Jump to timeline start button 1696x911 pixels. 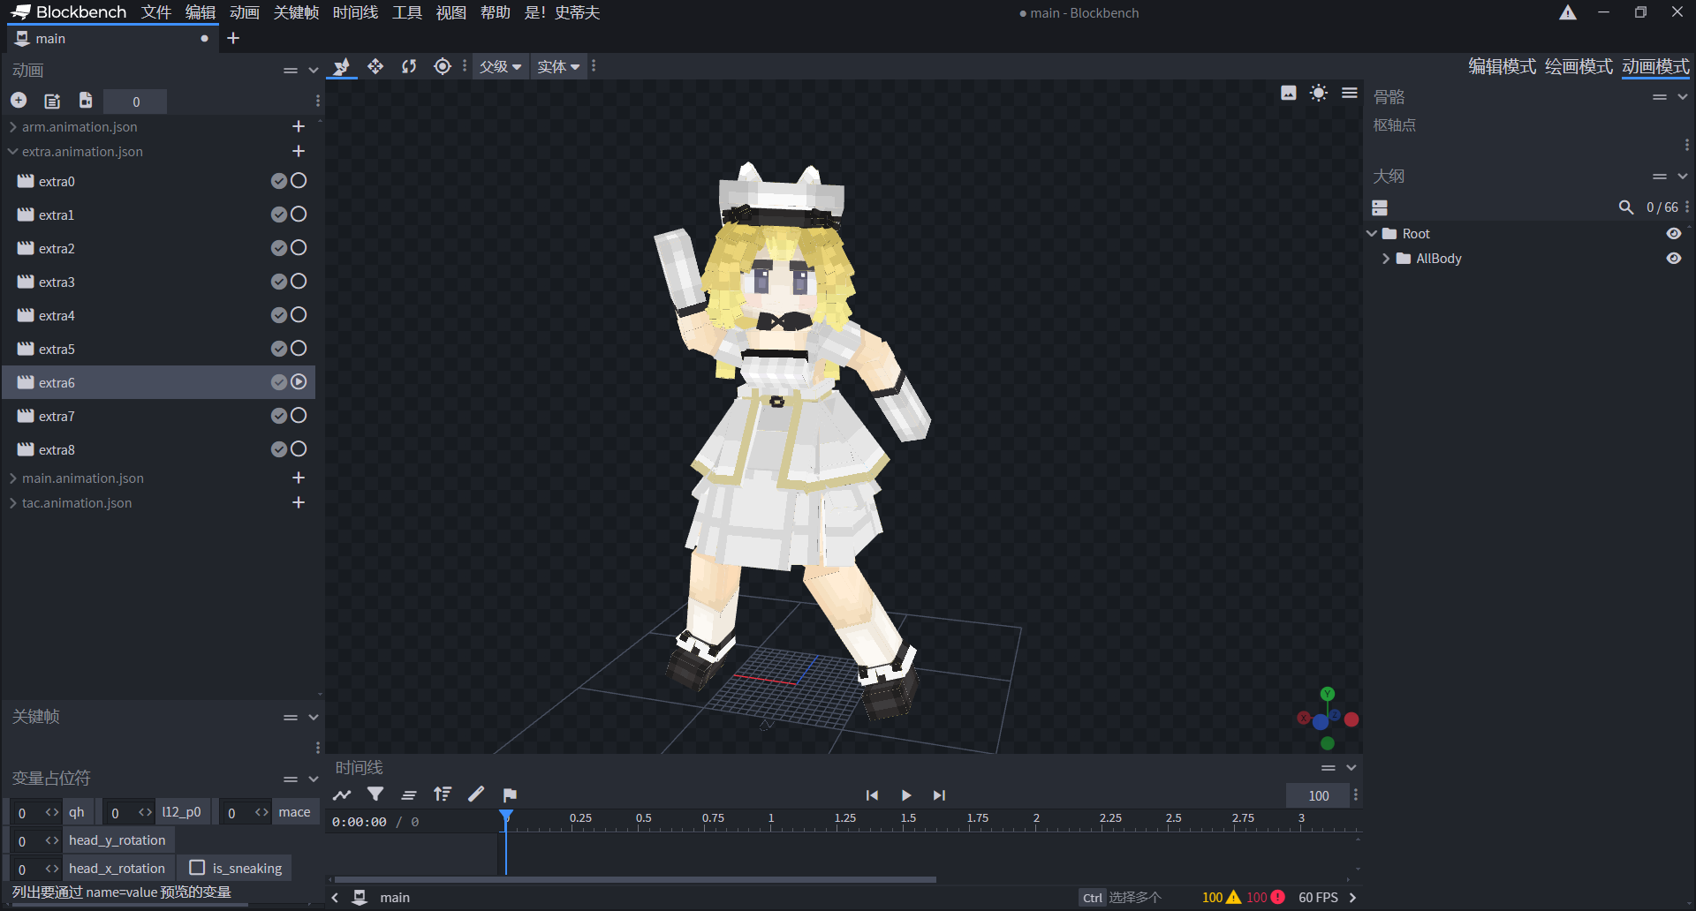pos(872,795)
